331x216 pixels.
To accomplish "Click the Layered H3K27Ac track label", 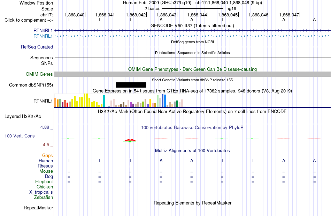I will coord(23,117).
